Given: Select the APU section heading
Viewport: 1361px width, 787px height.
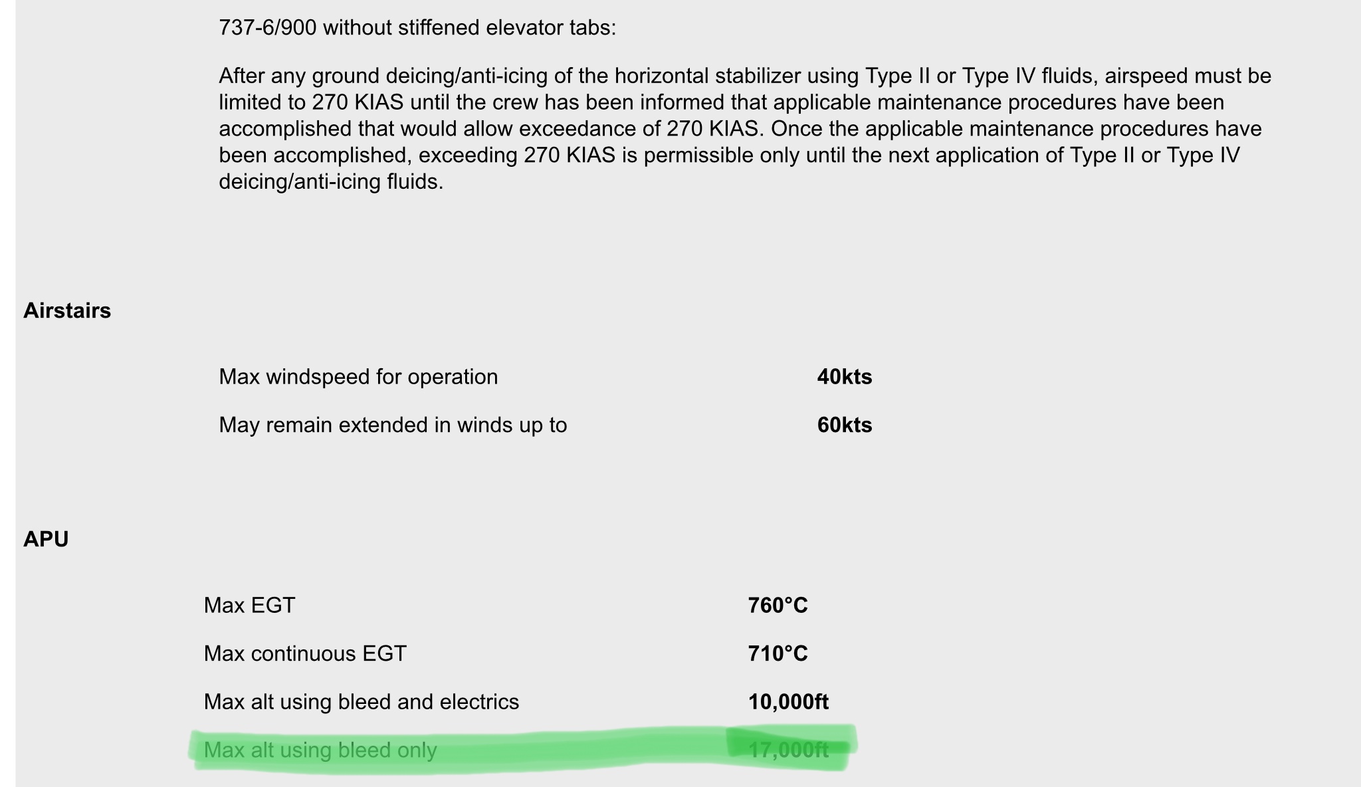Looking at the screenshot, I should (x=46, y=539).
